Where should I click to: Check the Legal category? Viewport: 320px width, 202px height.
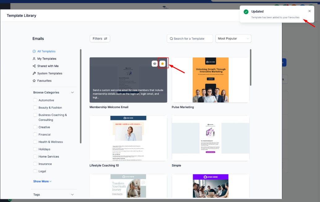[x=35, y=171]
